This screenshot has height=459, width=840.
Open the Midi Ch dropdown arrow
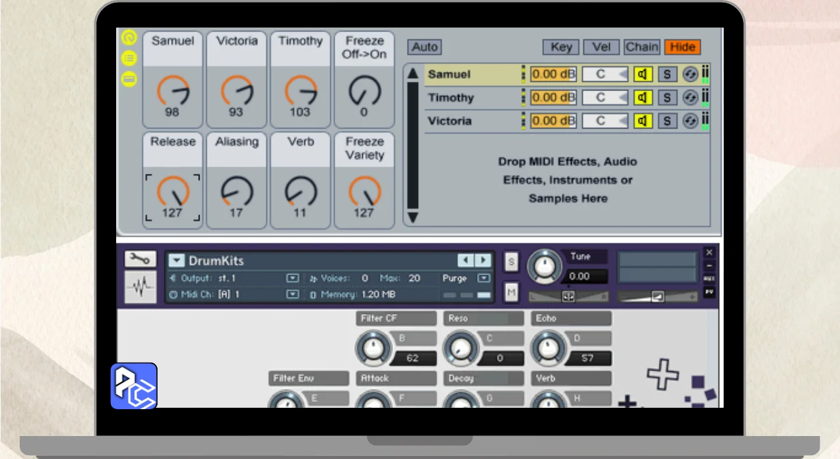click(293, 294)
